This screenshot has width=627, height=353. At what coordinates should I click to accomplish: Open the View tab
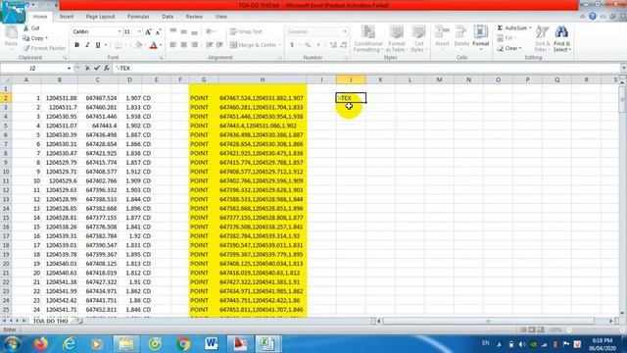pyautogui.click(x=221, y=17)
